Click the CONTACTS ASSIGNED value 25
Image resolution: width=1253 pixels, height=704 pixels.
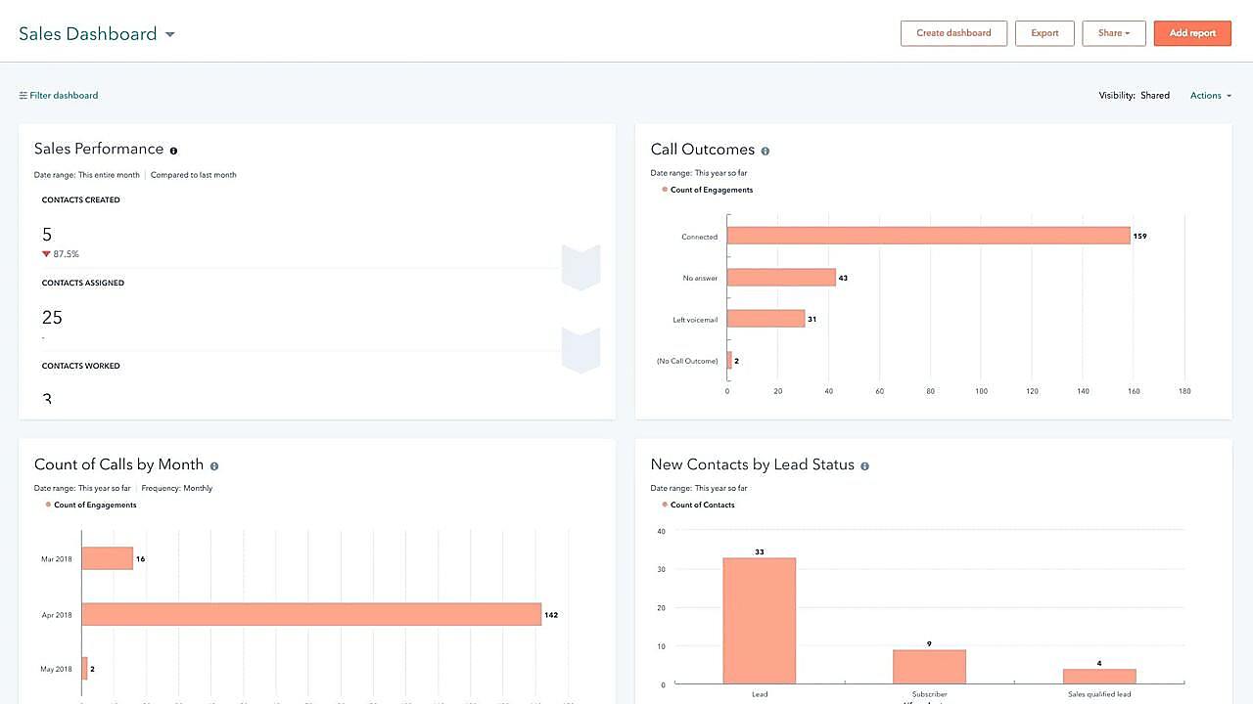tap(52, 318)
